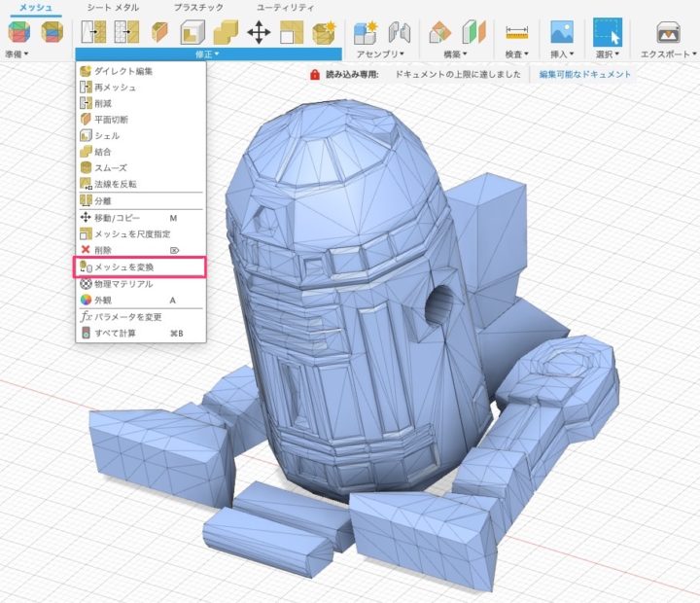700x603 pixels.
Task: Click the Shell tool icon in toolbar
Action: (192, 32)
